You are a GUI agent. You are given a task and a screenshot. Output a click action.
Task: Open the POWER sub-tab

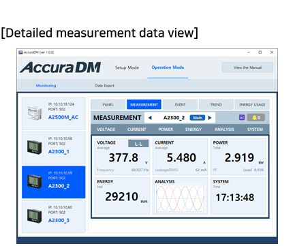pyautogui.click(x=166, y=129)
